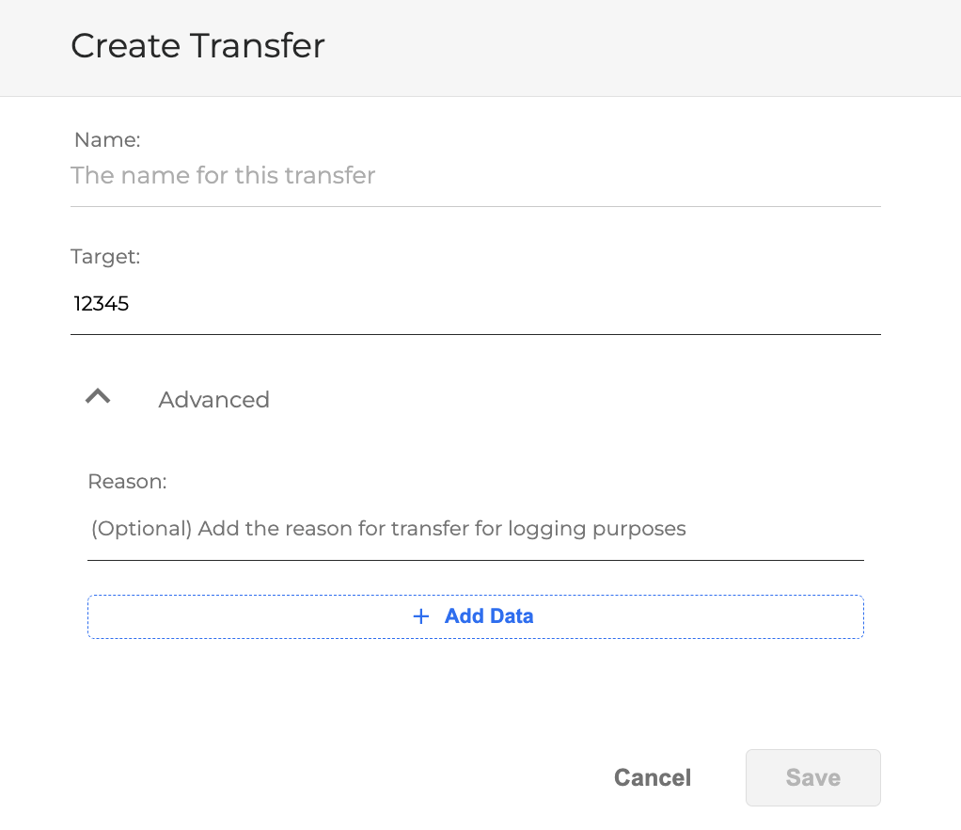This screenshot has width=961, height=830.
Task: Click the Name: field label
Action: (107, 140)
